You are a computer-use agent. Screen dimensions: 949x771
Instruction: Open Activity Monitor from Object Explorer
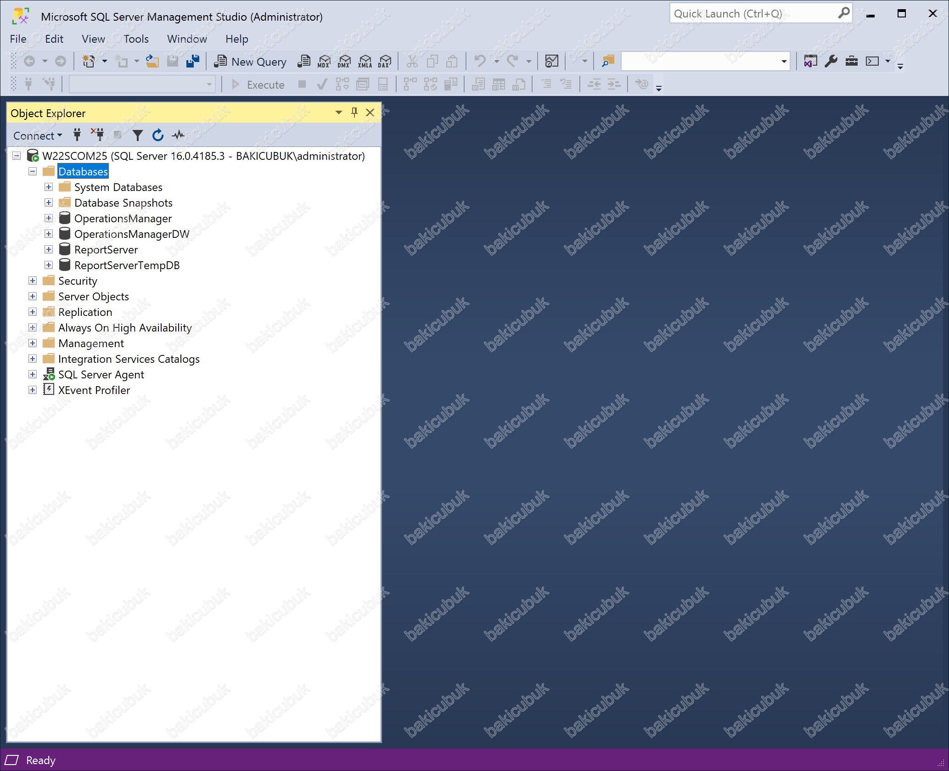[178, 135]
